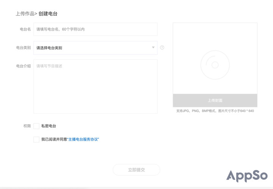The height and width of the screenshot is (189, 273).
Task: Open the 主播电台服务协议 agreement link
Action: click(83, 139)
